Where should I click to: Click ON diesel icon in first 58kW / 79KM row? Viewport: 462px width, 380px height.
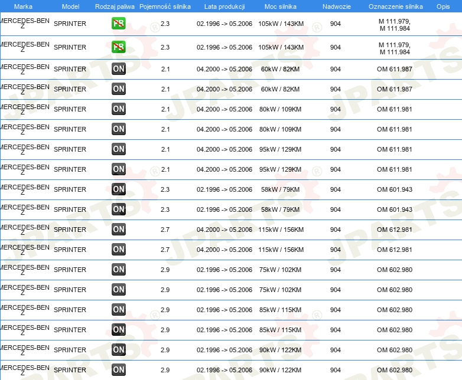[x=119, y=189]
